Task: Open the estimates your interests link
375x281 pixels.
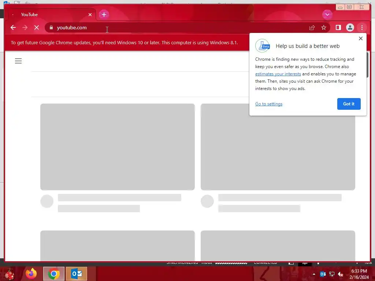Action: coord(278,74)
